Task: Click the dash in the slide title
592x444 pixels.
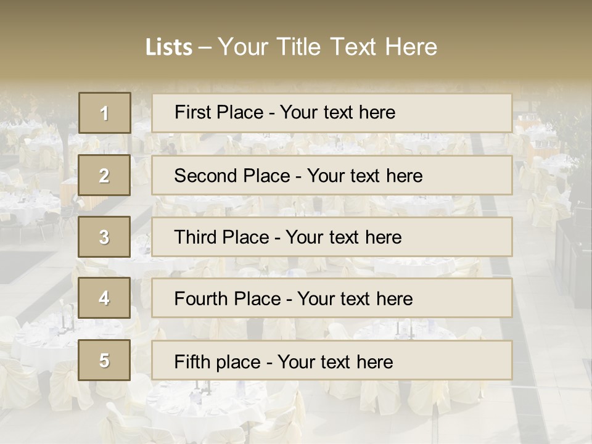Action: (x=205, y=47)
